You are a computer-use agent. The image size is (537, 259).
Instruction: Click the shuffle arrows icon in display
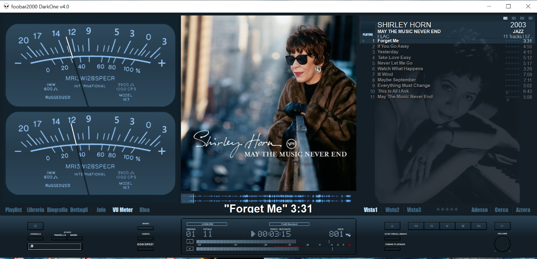coord(348,235)
